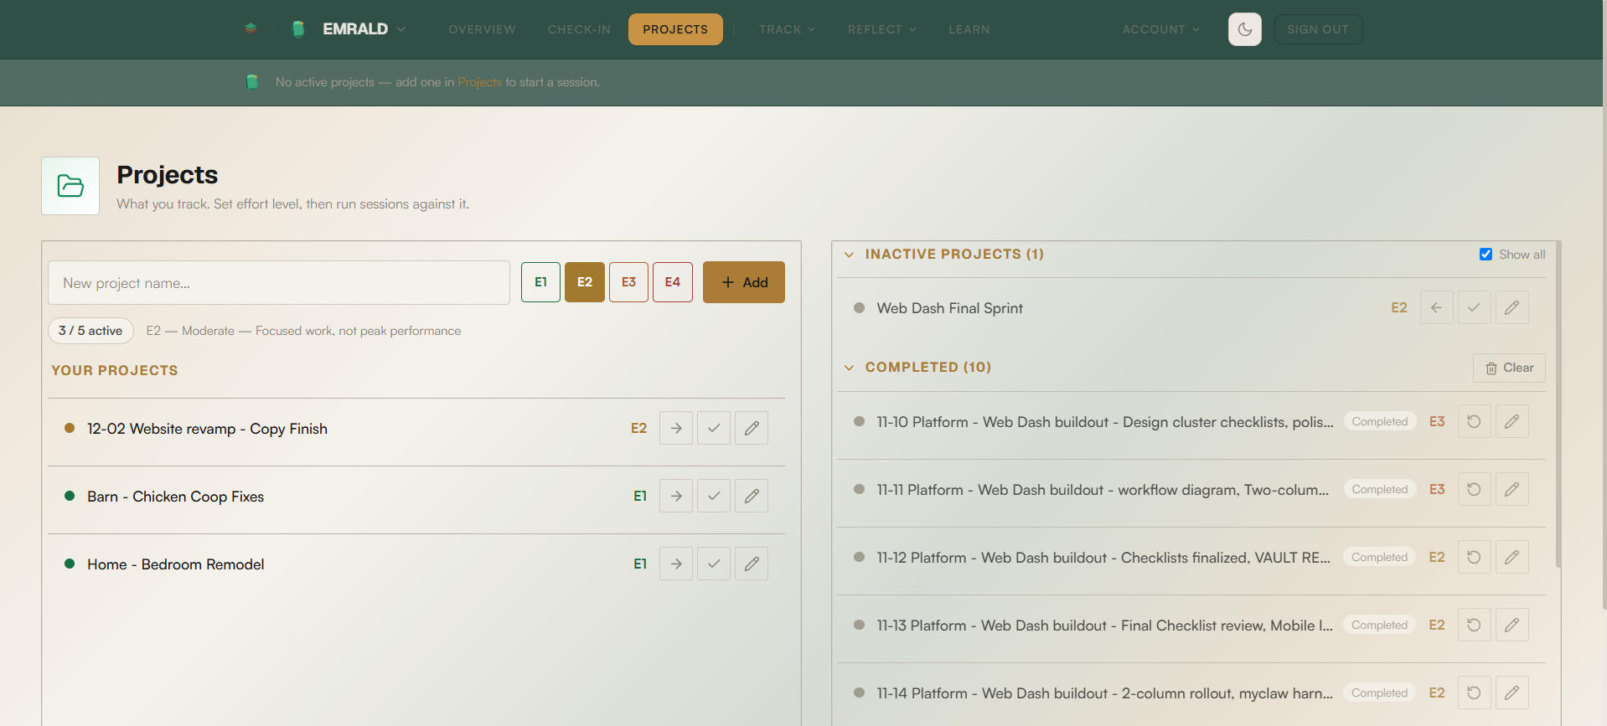Follow the Projects link in the banner
The height and width of the screenshot is (726, 1607).
[x=479, y=82]
